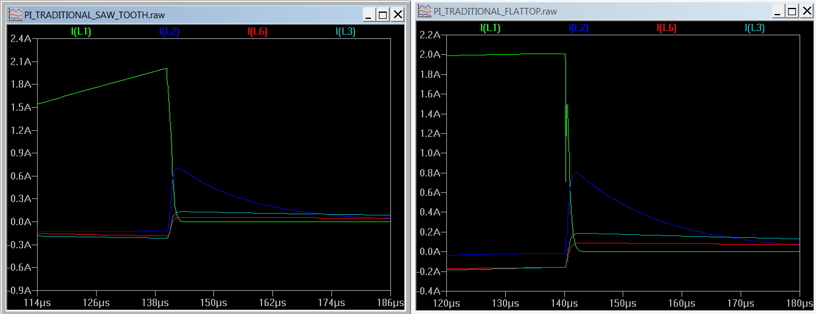Screen dimensions: 816x314
Task: Select I(L1) trace label in FLATTOP window
Action: [x=490, y=27]
